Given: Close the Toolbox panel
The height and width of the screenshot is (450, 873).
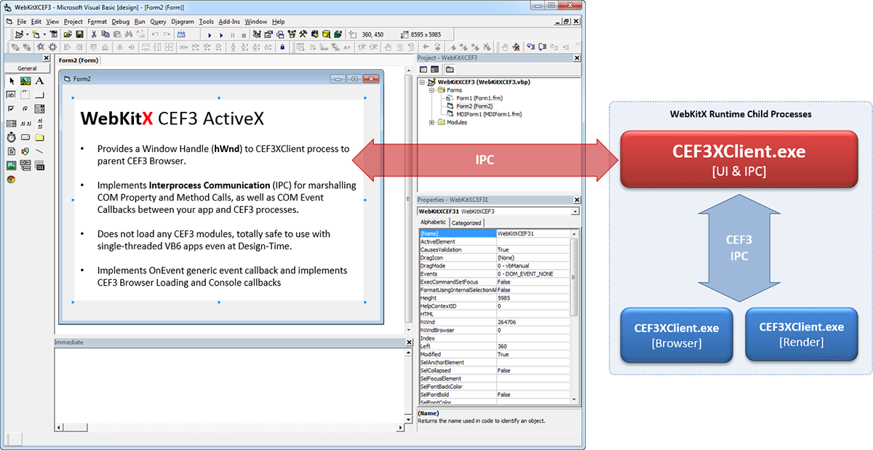Looking at the screenshot, I should click(x=47, y=58).
